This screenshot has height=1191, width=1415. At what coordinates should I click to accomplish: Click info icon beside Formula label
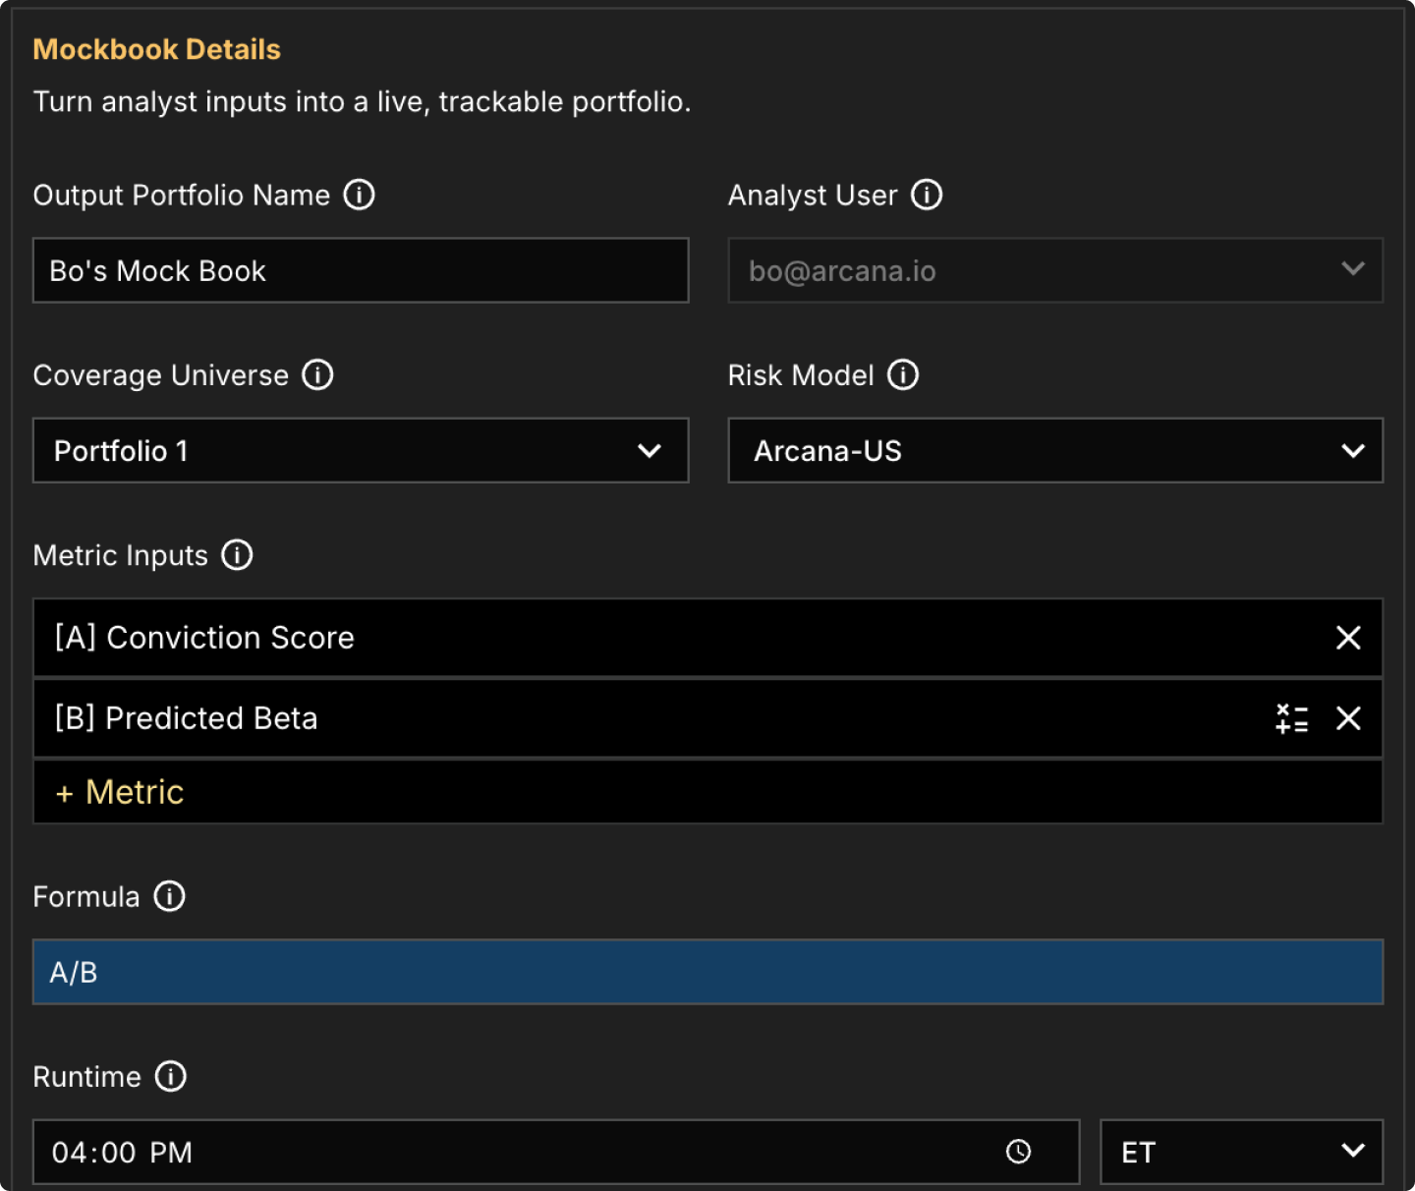click(x=169, y=896)
